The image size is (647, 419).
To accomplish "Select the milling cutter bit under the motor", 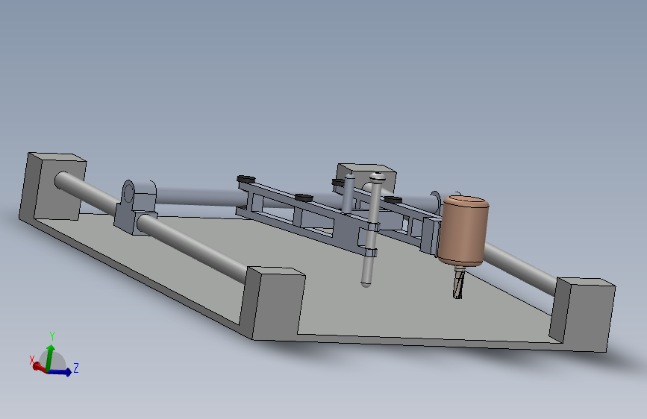I will [458, 283].
